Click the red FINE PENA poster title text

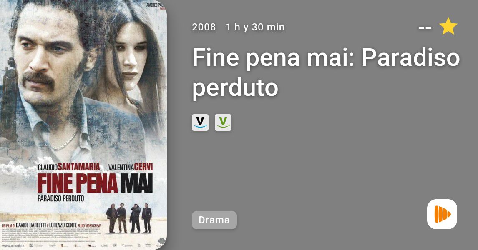pos(78,183)
